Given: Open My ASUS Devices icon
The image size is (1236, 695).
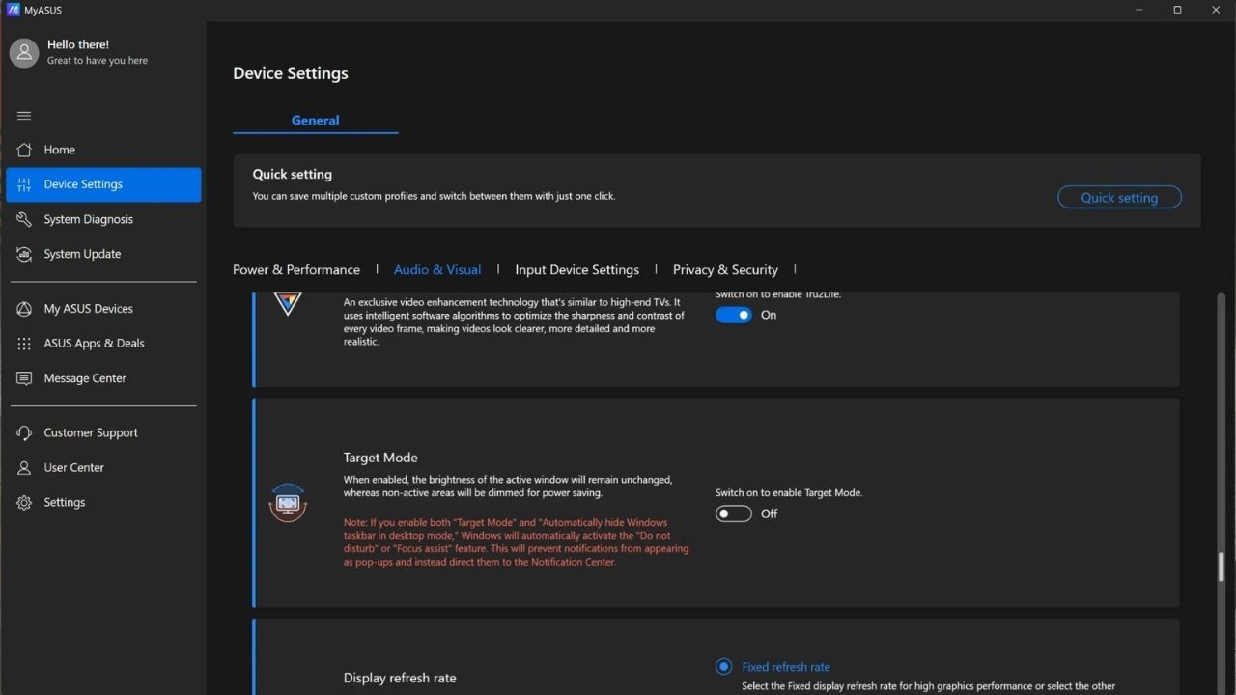Looking at the screenshot, I should coord(24,309).
